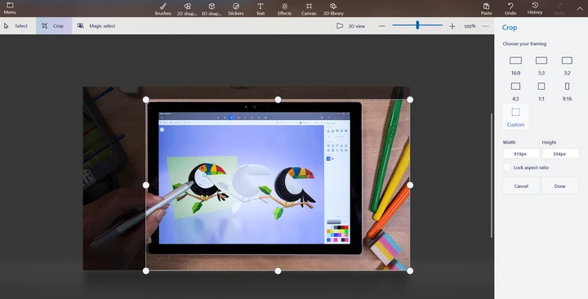Open the Canvas settings
588x299 pixels.
point(309,9)
